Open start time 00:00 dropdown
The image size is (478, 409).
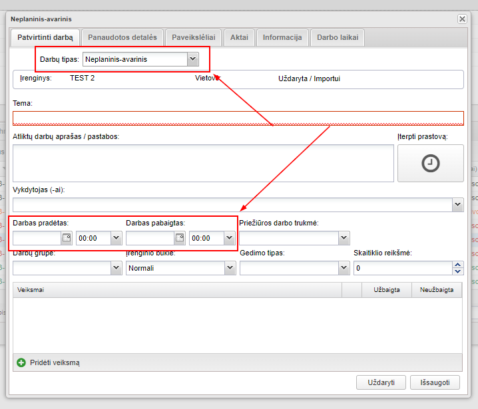tap(117, 237)
